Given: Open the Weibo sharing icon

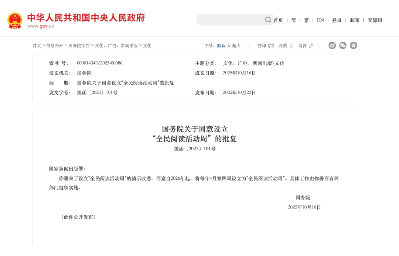Looking at the screenshot, I should click(x=332, y=45).
